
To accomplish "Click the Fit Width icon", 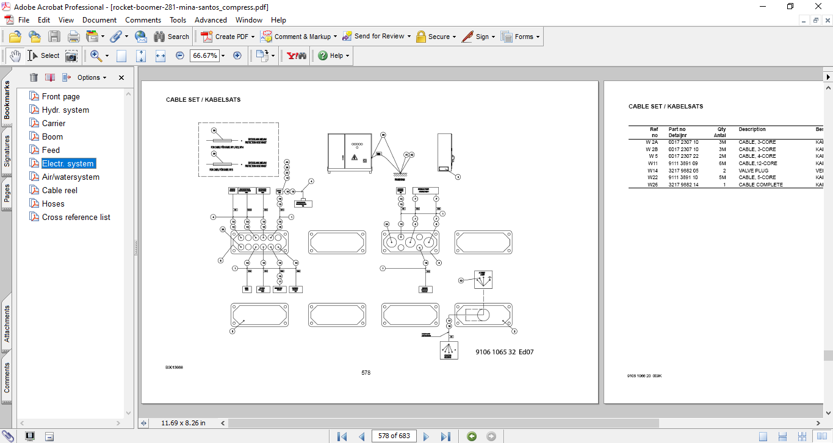I will 160,55.
